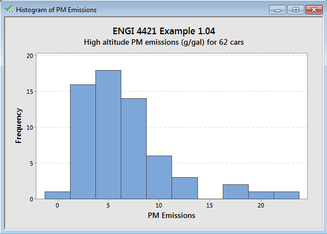
Task: Click the y-axis tick label '10'
Action: (x=30, y=127)
